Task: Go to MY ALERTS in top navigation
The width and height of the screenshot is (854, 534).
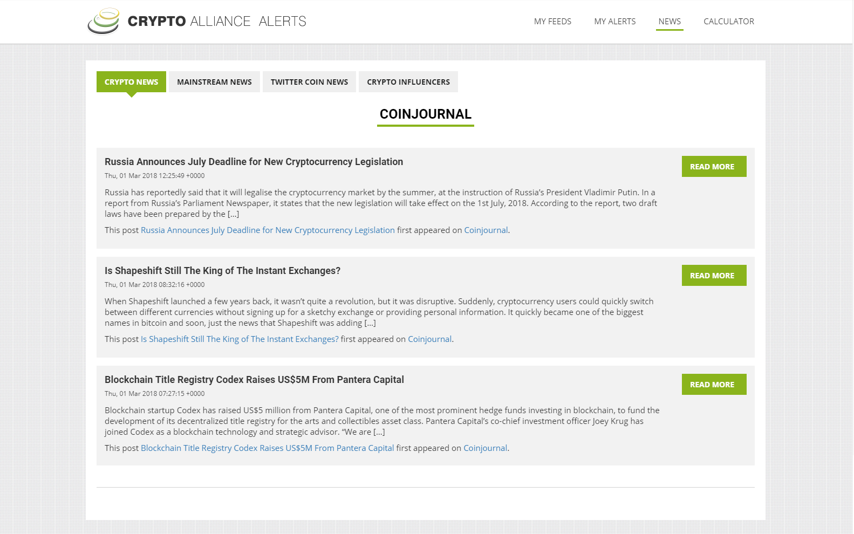Action: coord(615,22)
